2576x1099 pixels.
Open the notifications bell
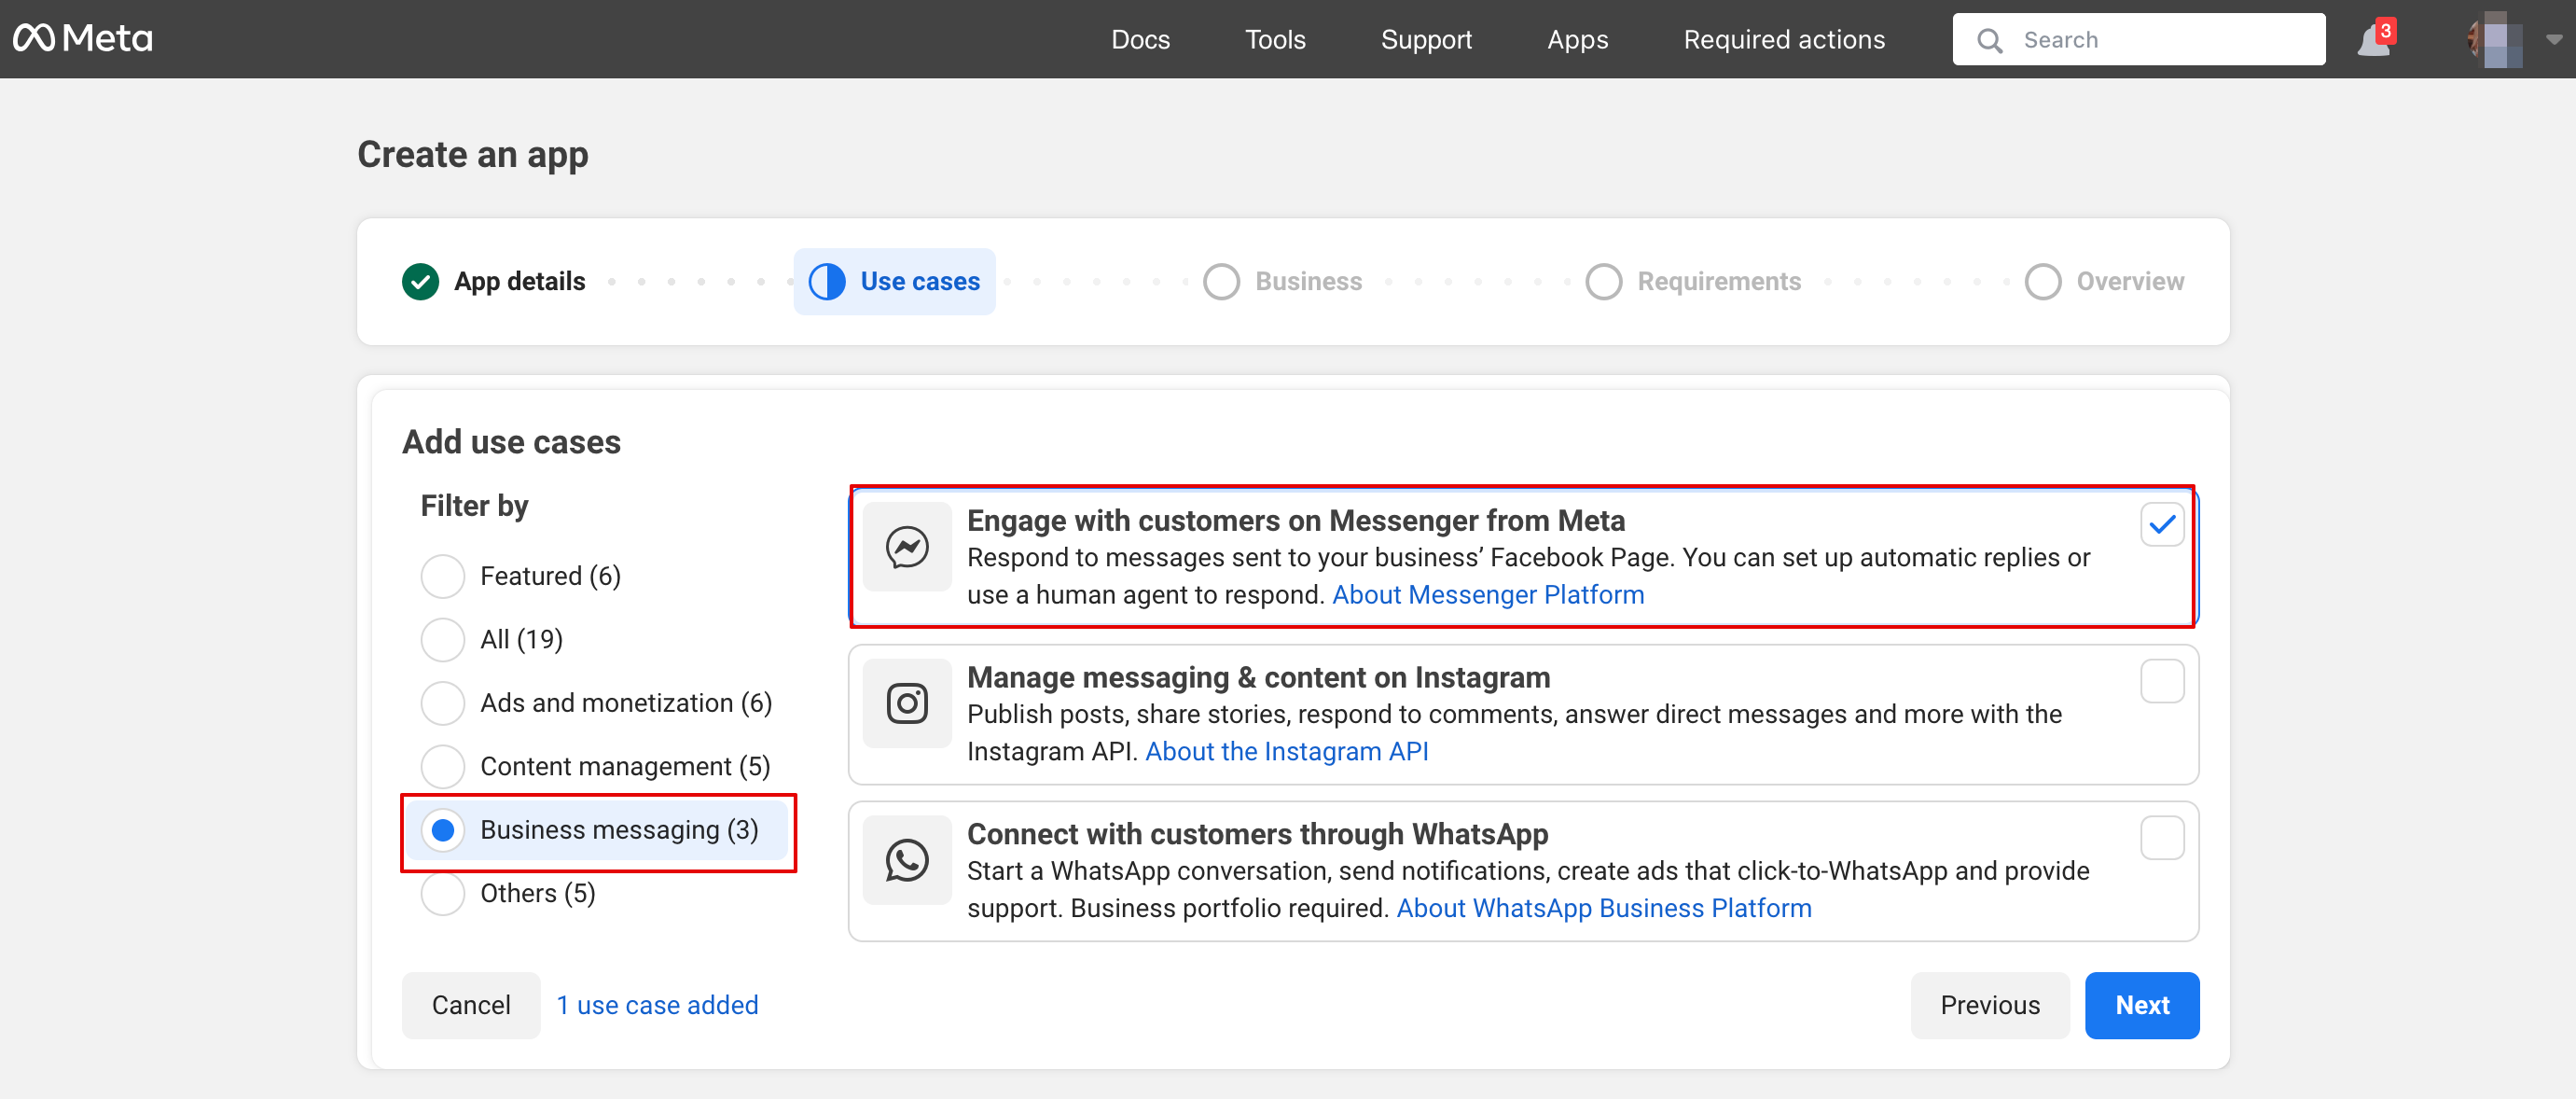coord(2375,41)
